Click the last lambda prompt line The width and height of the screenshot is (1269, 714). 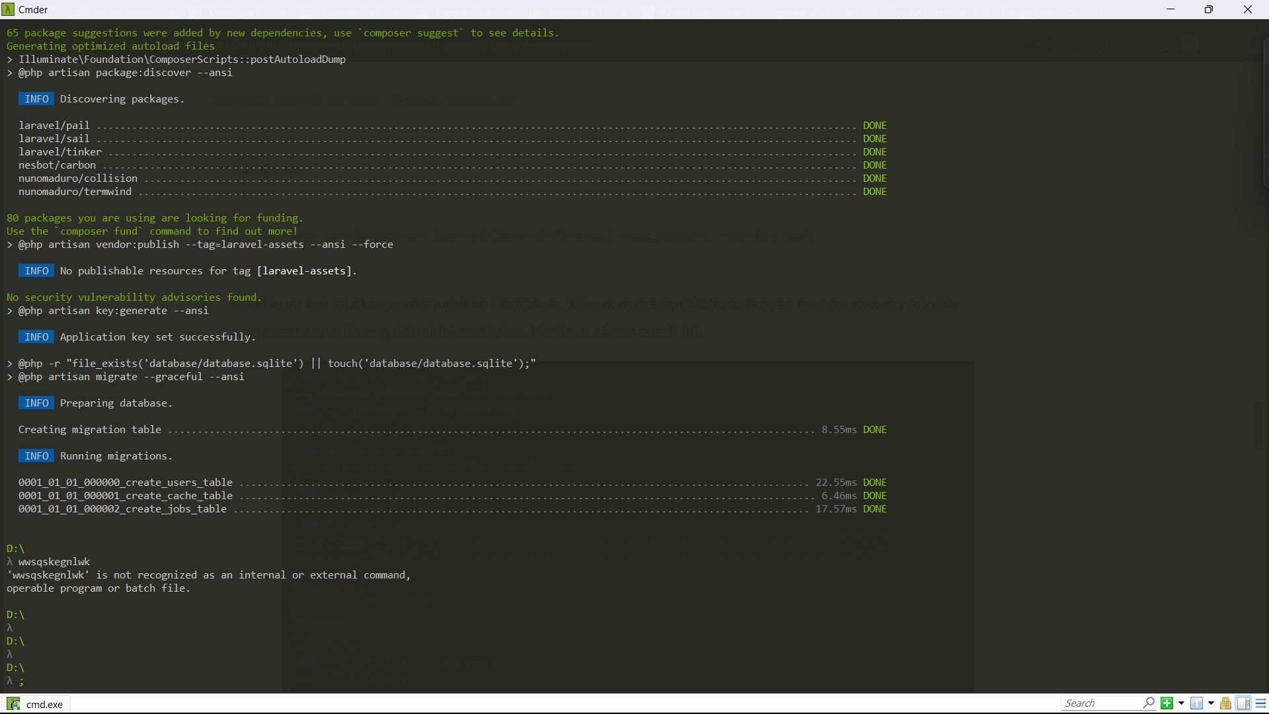(16, 681)
